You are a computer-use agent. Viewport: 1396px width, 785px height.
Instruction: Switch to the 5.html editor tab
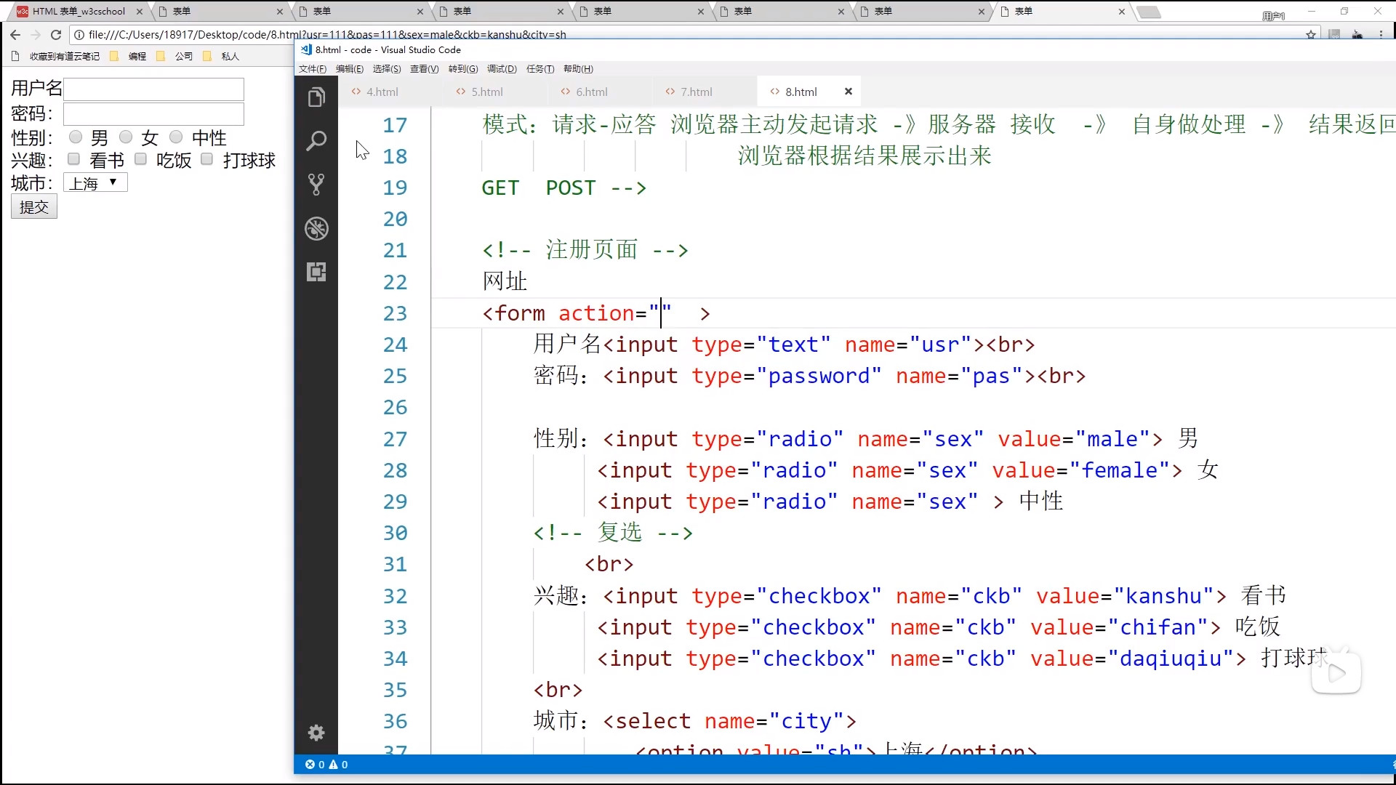pyautogui.click(x=486, y=92)
